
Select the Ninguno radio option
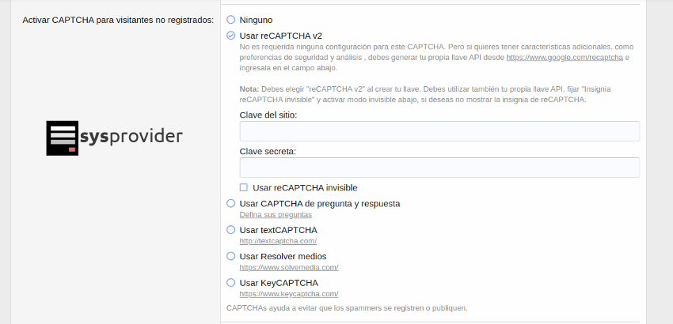point(230,18)
